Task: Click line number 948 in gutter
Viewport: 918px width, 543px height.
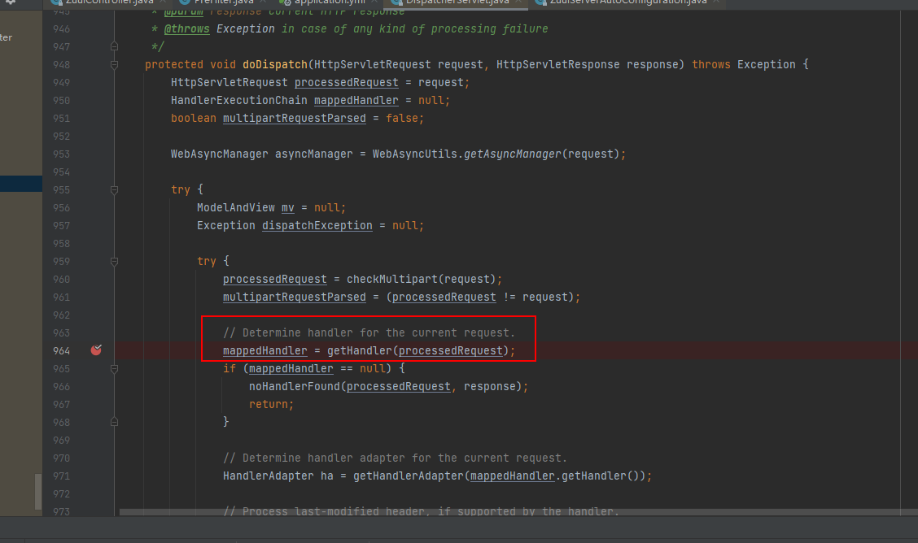Action: tap(62, 65)
